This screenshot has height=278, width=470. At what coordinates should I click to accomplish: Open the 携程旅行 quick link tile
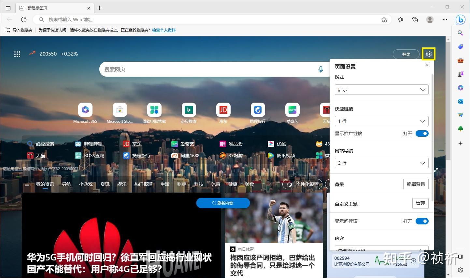pyautogui.click(x=258, y=113)
